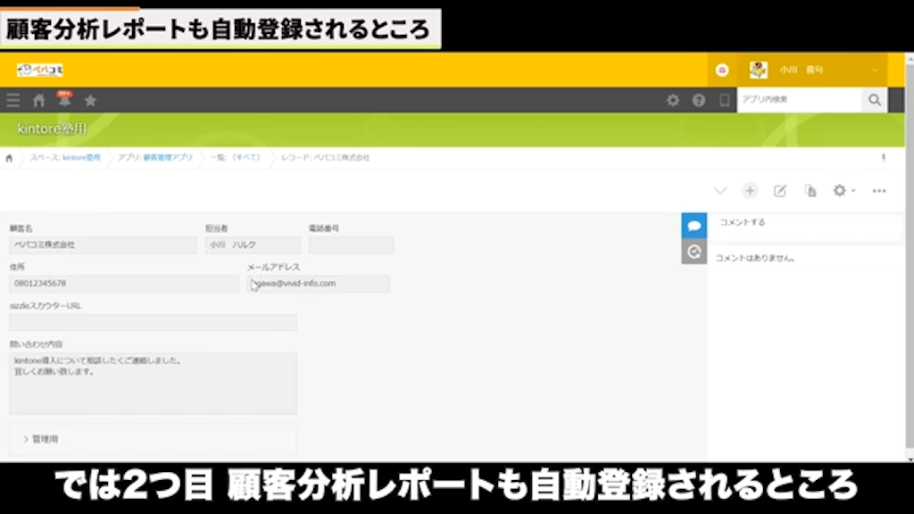914x514 pixels.
Task: Open the hamburger navigation menu
Action: click(12, 100)
